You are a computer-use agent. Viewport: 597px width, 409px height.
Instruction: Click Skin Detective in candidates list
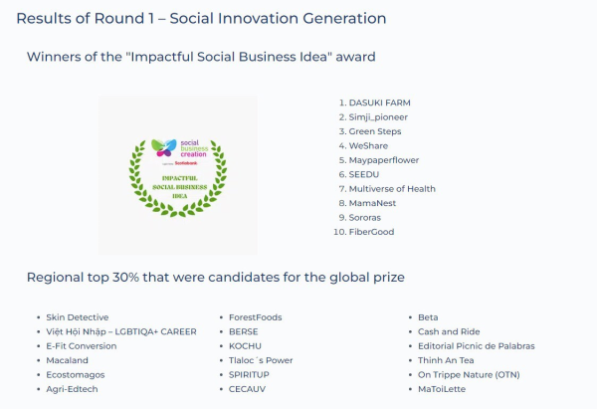78,317
